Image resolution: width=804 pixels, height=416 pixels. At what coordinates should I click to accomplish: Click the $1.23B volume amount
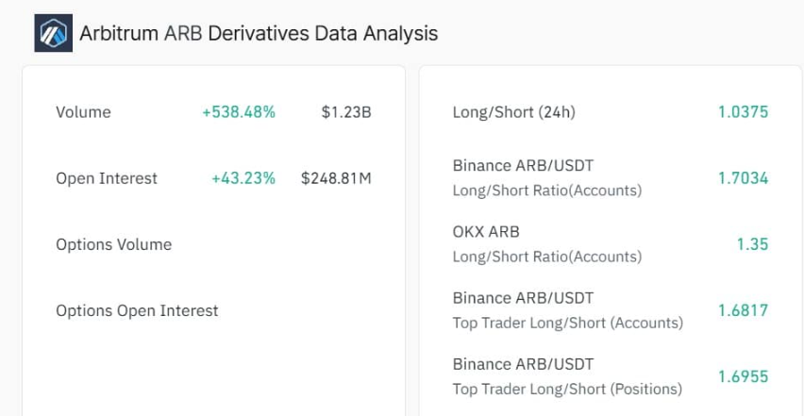pos(346,112)
